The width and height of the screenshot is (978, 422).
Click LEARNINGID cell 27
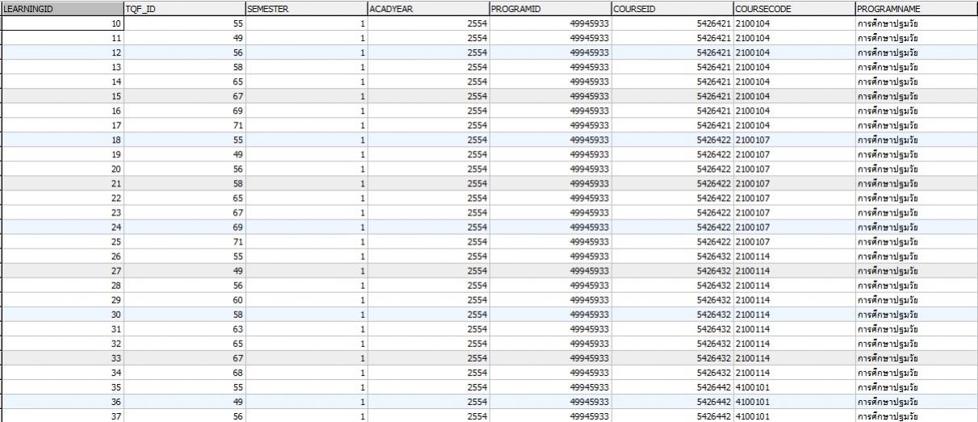tap(62, 270)
